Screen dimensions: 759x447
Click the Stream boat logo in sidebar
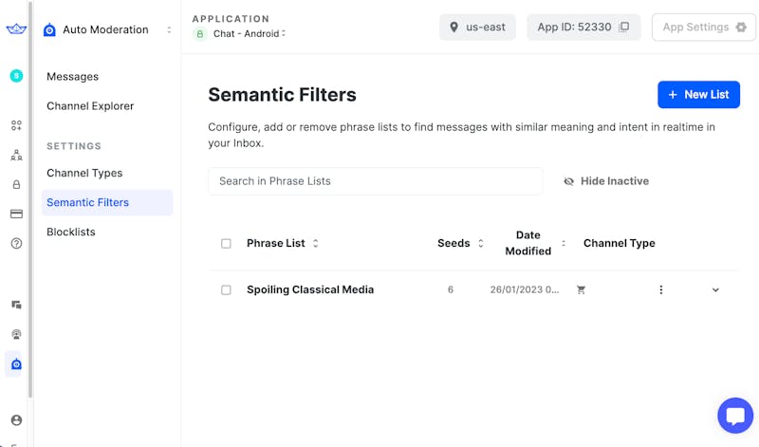[x=16, y=29]
